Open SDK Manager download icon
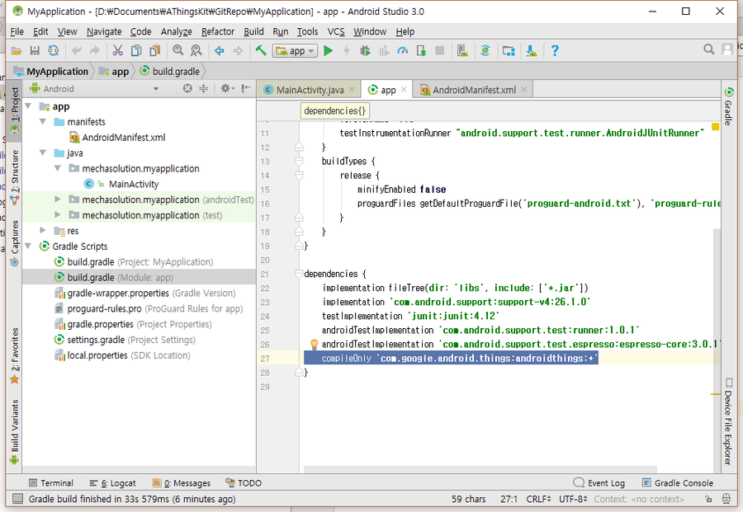This screenshot has width=743, height=512. point(532,50)
